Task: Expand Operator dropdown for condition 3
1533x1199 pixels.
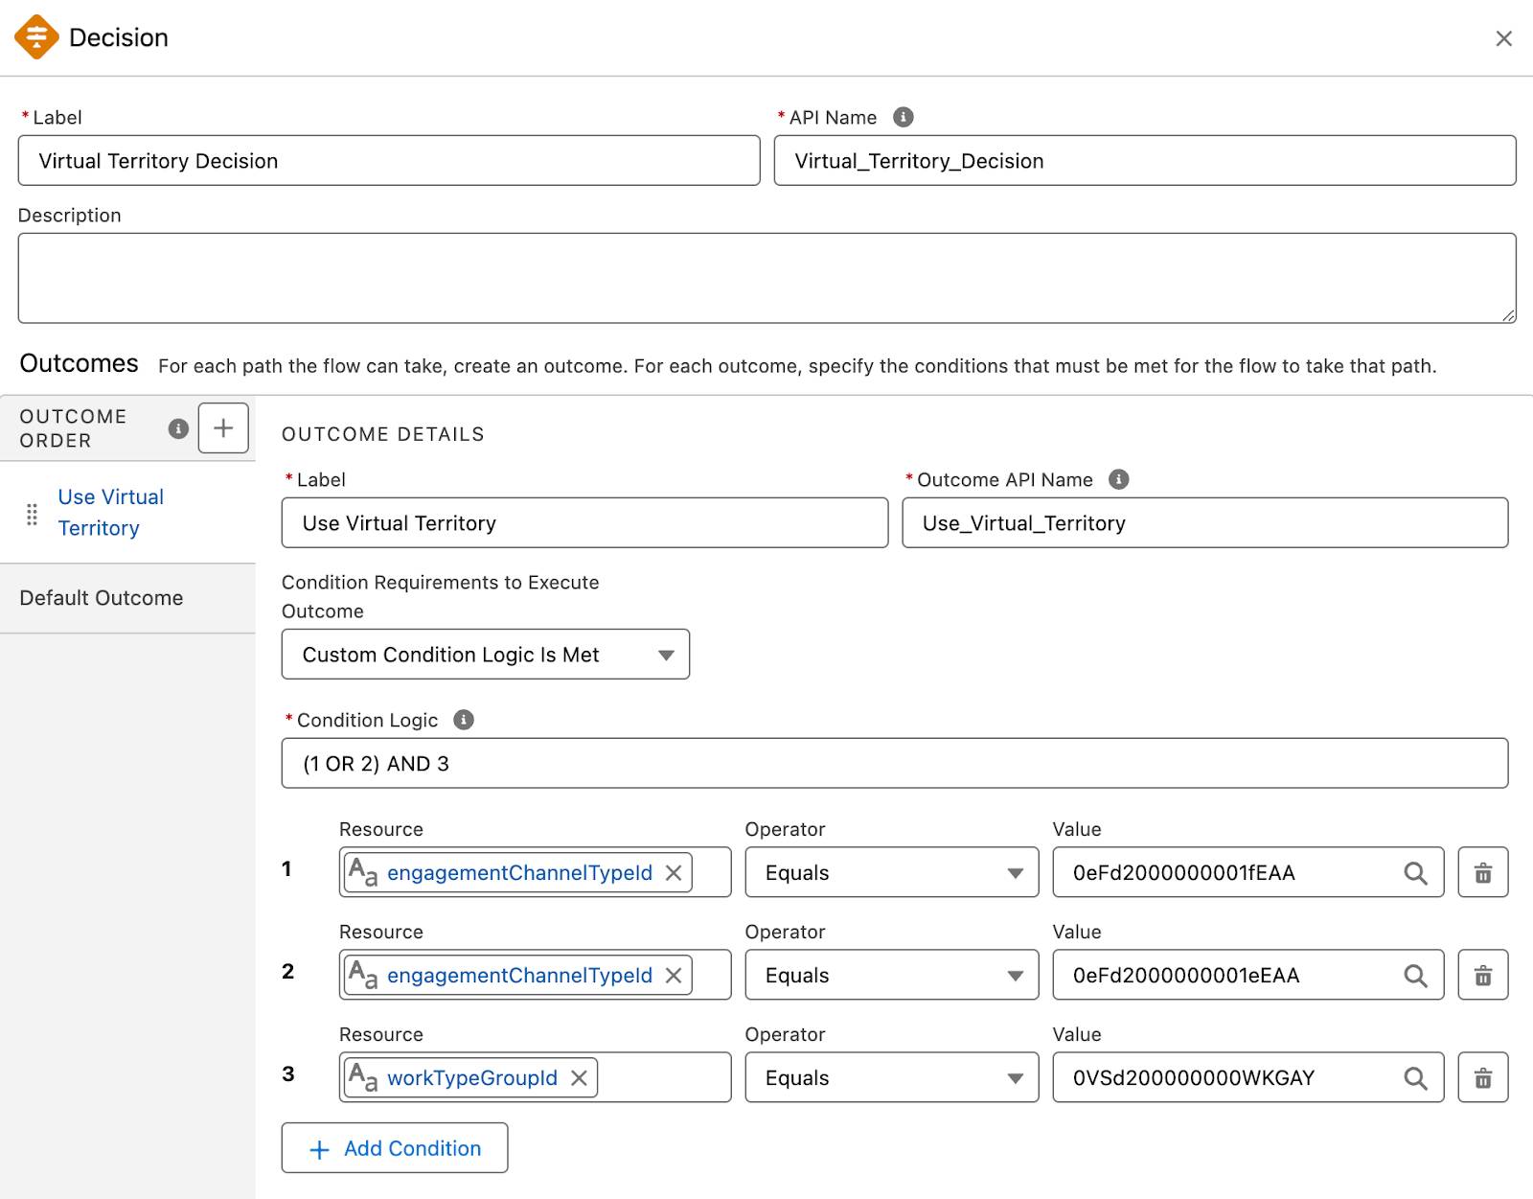Action: pyautogui.click(x=891, y=1077)
